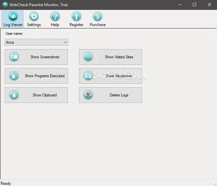
Task: View Show Keystrokes log
Action: (111, 76)
